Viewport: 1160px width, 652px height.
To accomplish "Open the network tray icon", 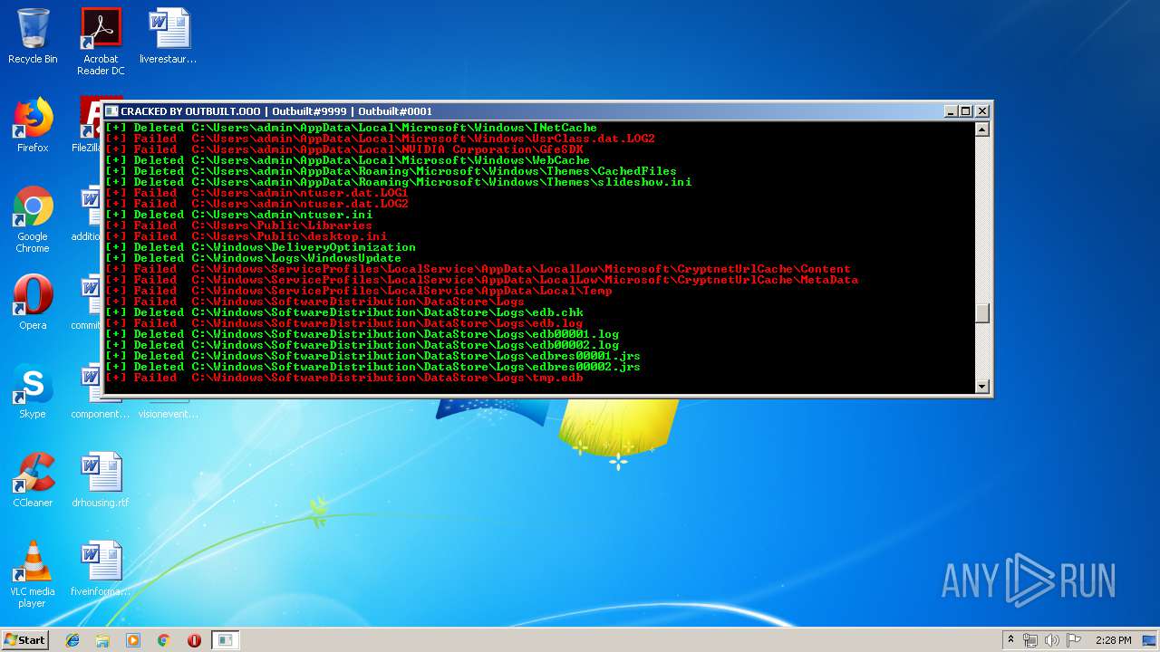I will pyautogui.click(x=1030, y=640).
